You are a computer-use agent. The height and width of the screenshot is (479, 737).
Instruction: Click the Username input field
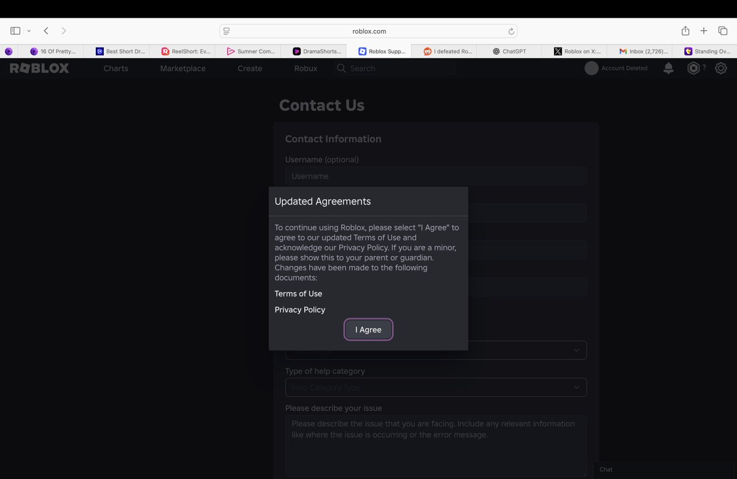(x=436, y=176)
